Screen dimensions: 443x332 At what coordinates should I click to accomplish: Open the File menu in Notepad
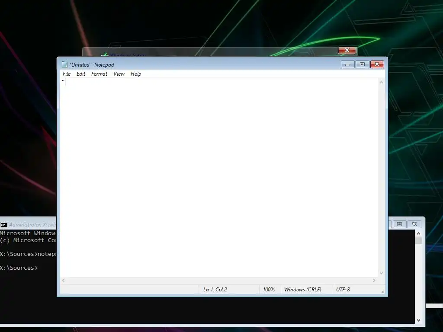pyautogui.click(x=67, y=74)
